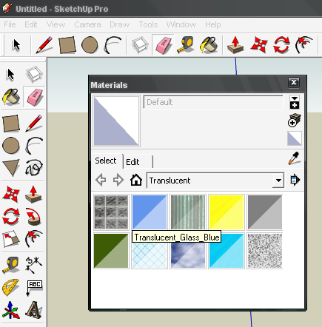Open the Edit menu

point(31,24)
